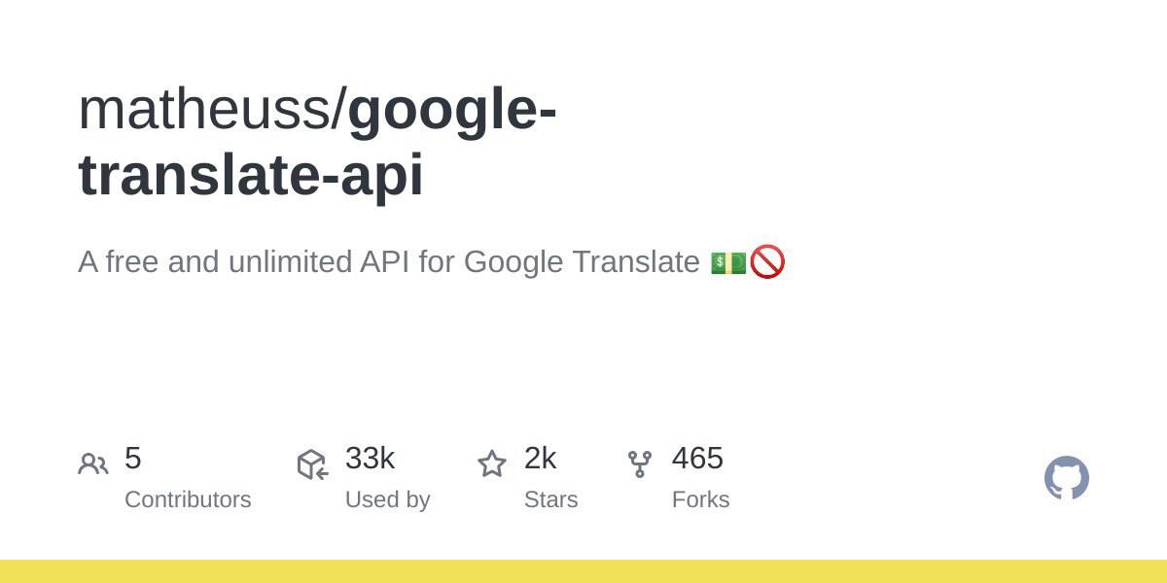The width and height of the screenshot is (1167, 583).
Task: Click the 2k stars count
Action: coord(540,458)
